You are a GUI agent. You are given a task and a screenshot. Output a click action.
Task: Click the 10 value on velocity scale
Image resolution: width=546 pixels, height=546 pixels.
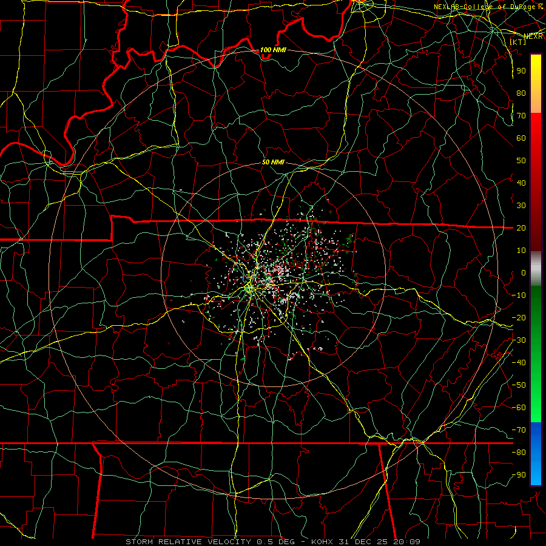[x=521, y=251]
